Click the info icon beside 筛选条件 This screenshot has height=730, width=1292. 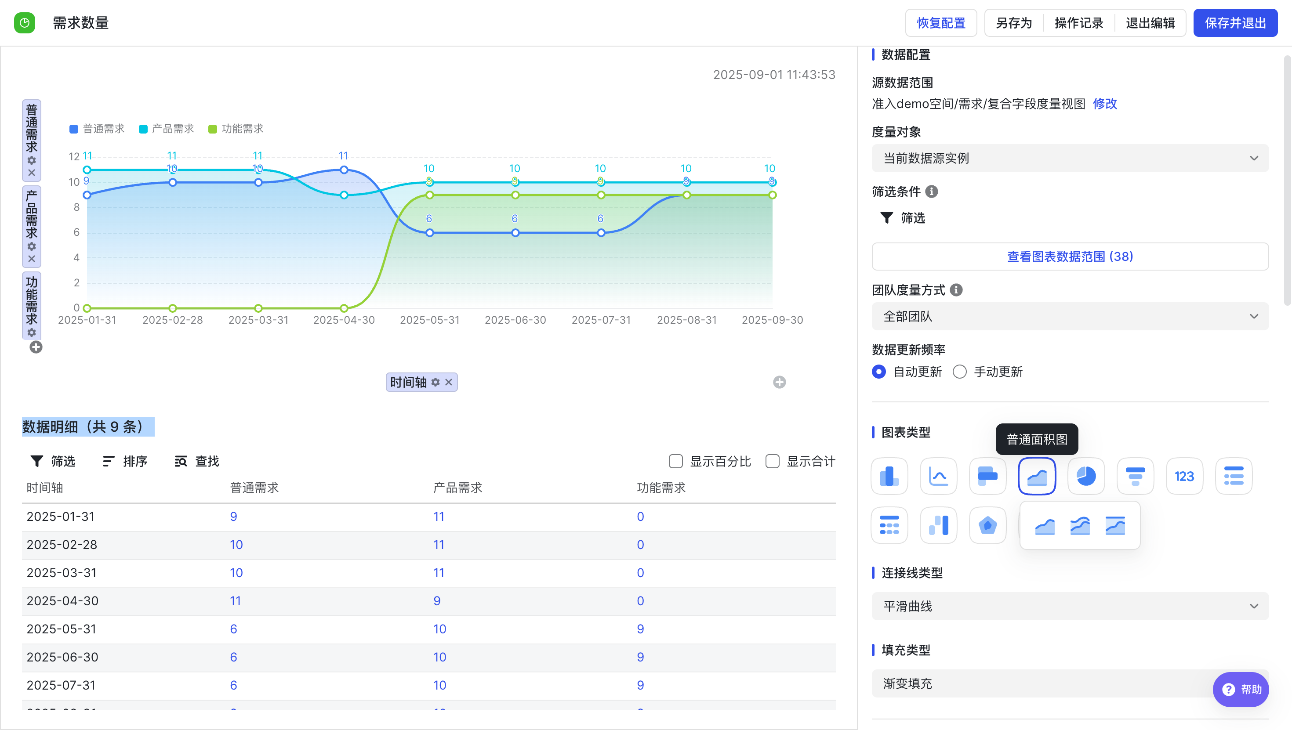[931, 192]
